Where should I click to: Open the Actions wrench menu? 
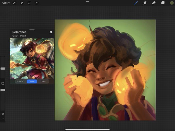pyautogui.click(x=14, y=3)
